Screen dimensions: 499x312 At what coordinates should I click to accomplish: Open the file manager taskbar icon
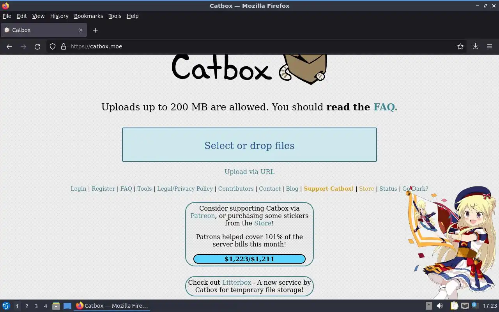[x=56, y=306]
